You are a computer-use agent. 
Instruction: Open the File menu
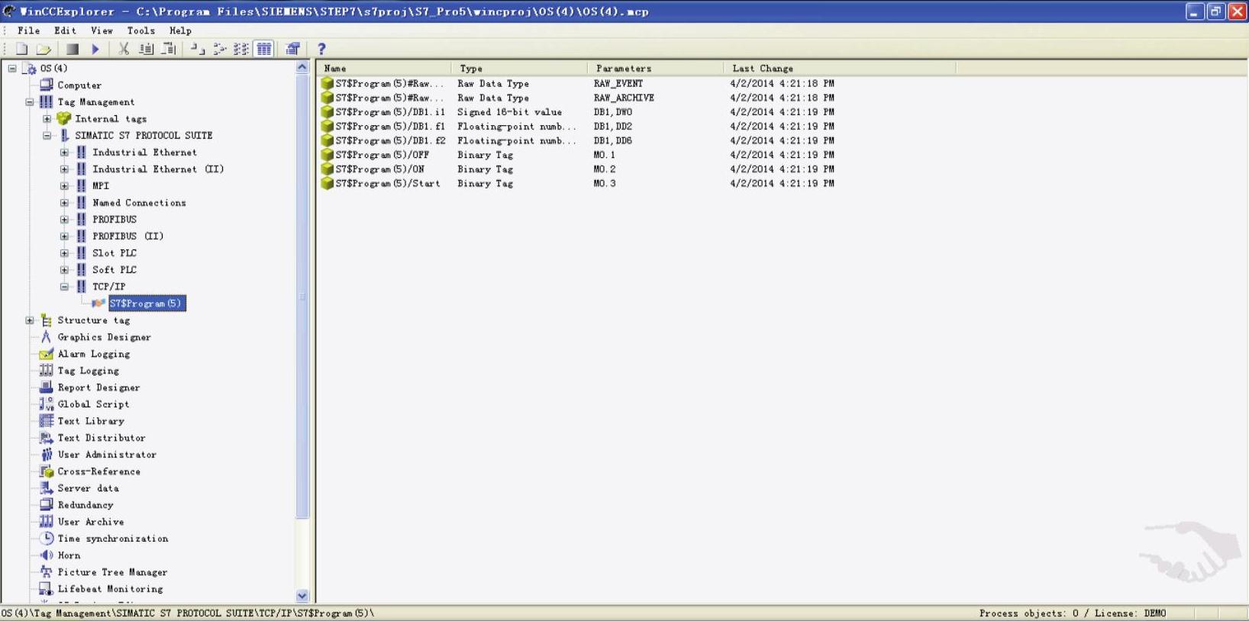click(x=28, y=31)
